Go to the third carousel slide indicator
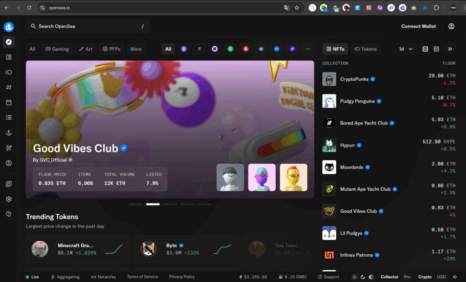466x282 pixels. [170, 204]
